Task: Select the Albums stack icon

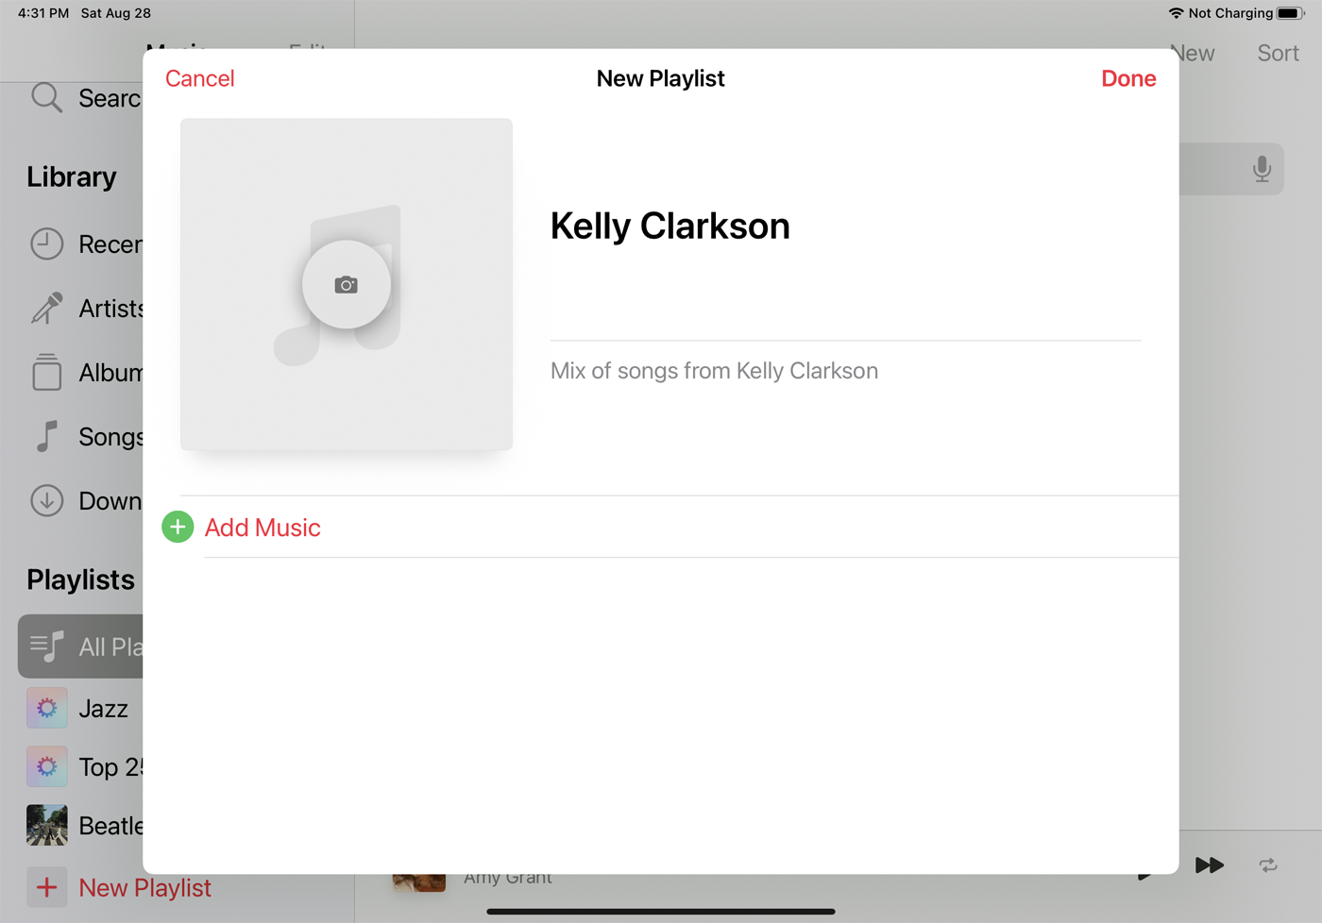Action: pos(46,372)
